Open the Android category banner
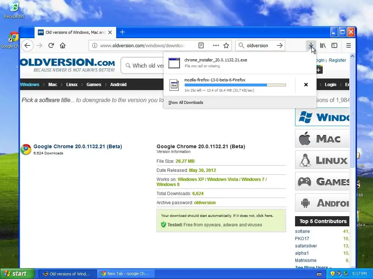 pyautogui.click(x=322, y=203)
